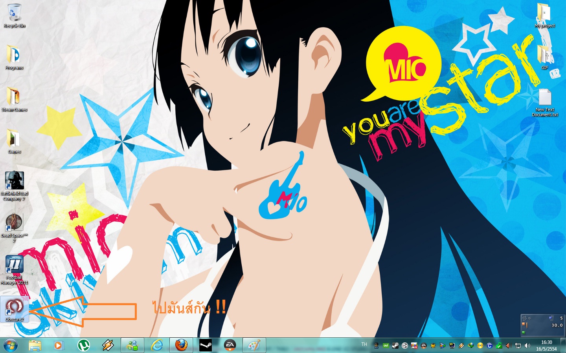Switch to Windows Live Messenger taskbar button
Viewport: 566px width, 353px height.
[x=132, y=345]
